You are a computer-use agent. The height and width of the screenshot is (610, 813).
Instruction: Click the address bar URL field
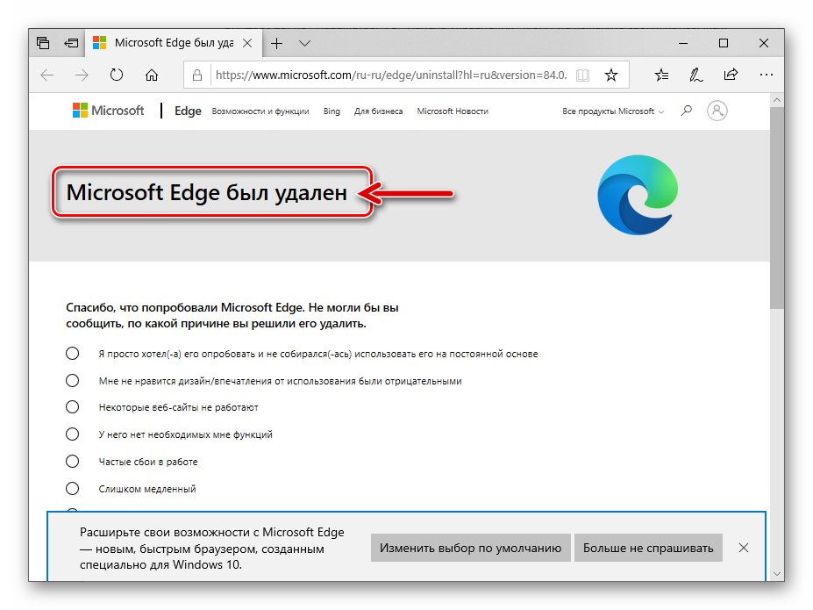coord(391,75)
